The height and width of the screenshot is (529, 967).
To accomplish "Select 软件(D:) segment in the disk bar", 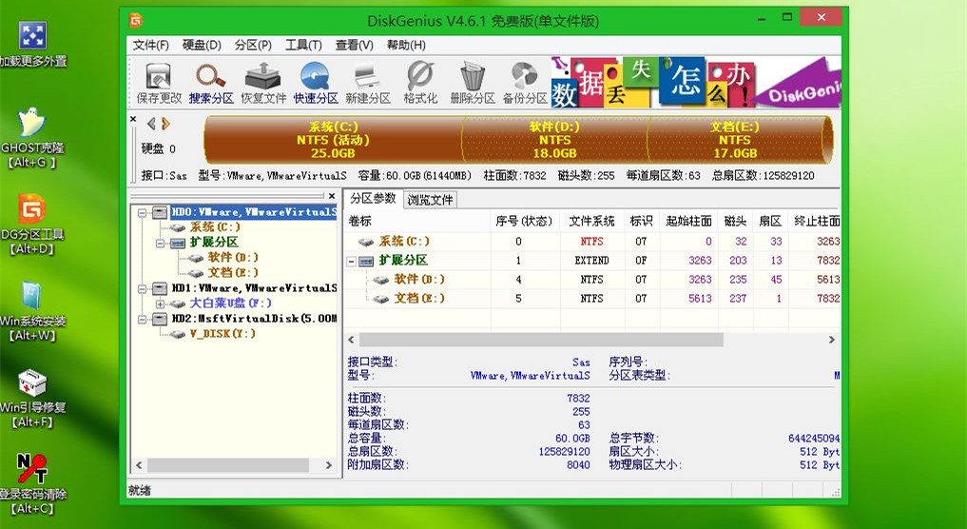I will 554,140.
